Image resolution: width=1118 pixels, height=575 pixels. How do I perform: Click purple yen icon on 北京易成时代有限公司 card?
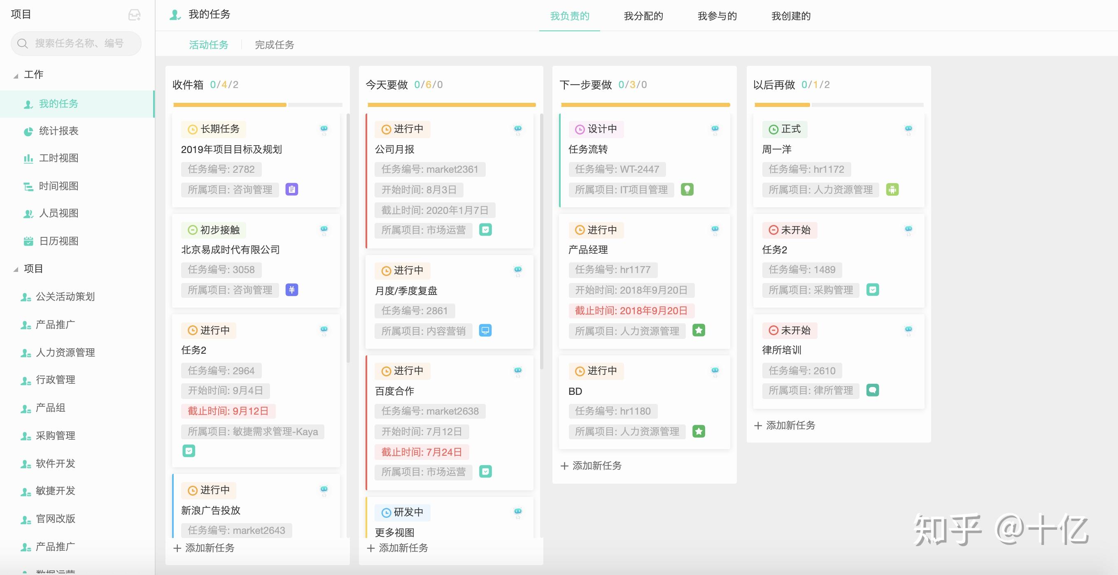click(x=292, y=290)
